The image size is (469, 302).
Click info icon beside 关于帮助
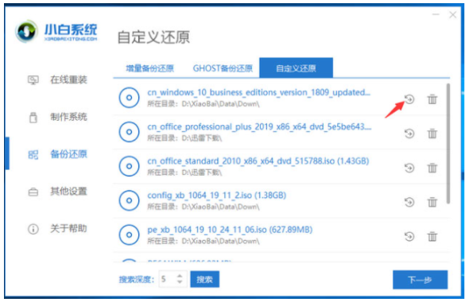33,229
